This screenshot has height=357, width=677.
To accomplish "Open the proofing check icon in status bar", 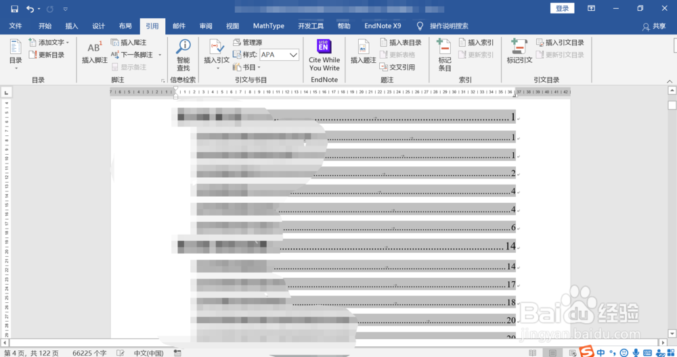I will tap(121, 353).
